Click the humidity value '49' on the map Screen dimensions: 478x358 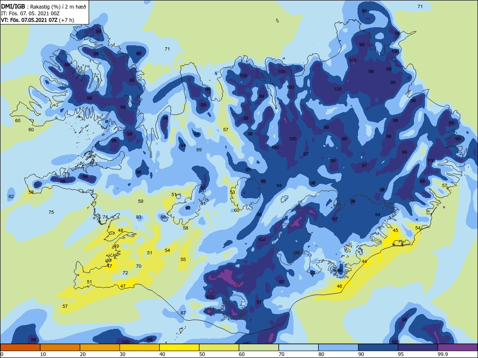(116, 246)
